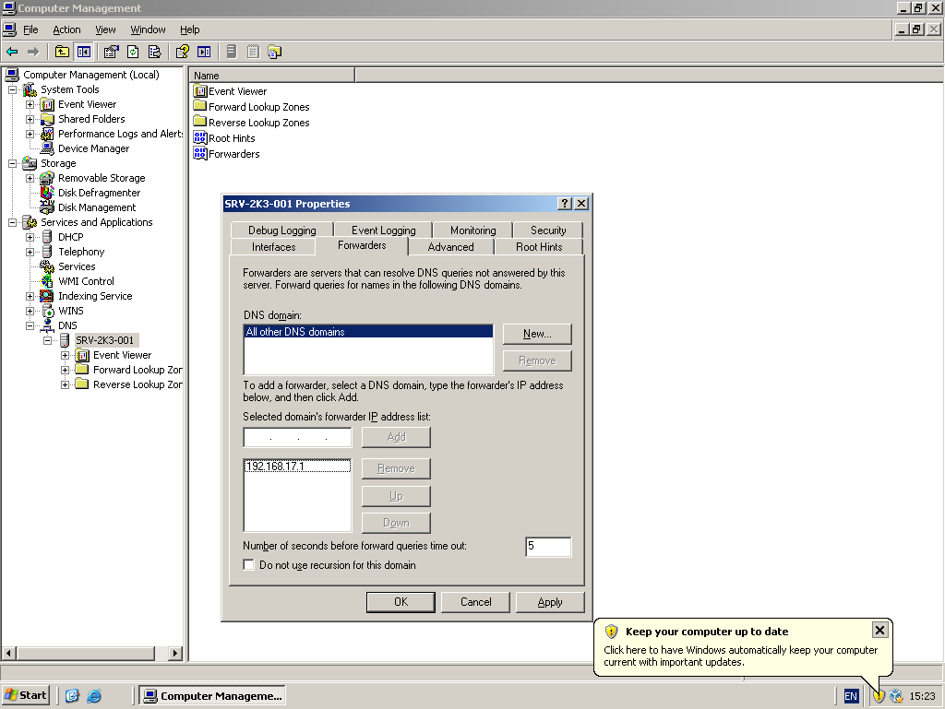The width and height of the screenshot is (945, 709).
Task: Click the Properties toolbar icon
Action: (x=111, y=52)
